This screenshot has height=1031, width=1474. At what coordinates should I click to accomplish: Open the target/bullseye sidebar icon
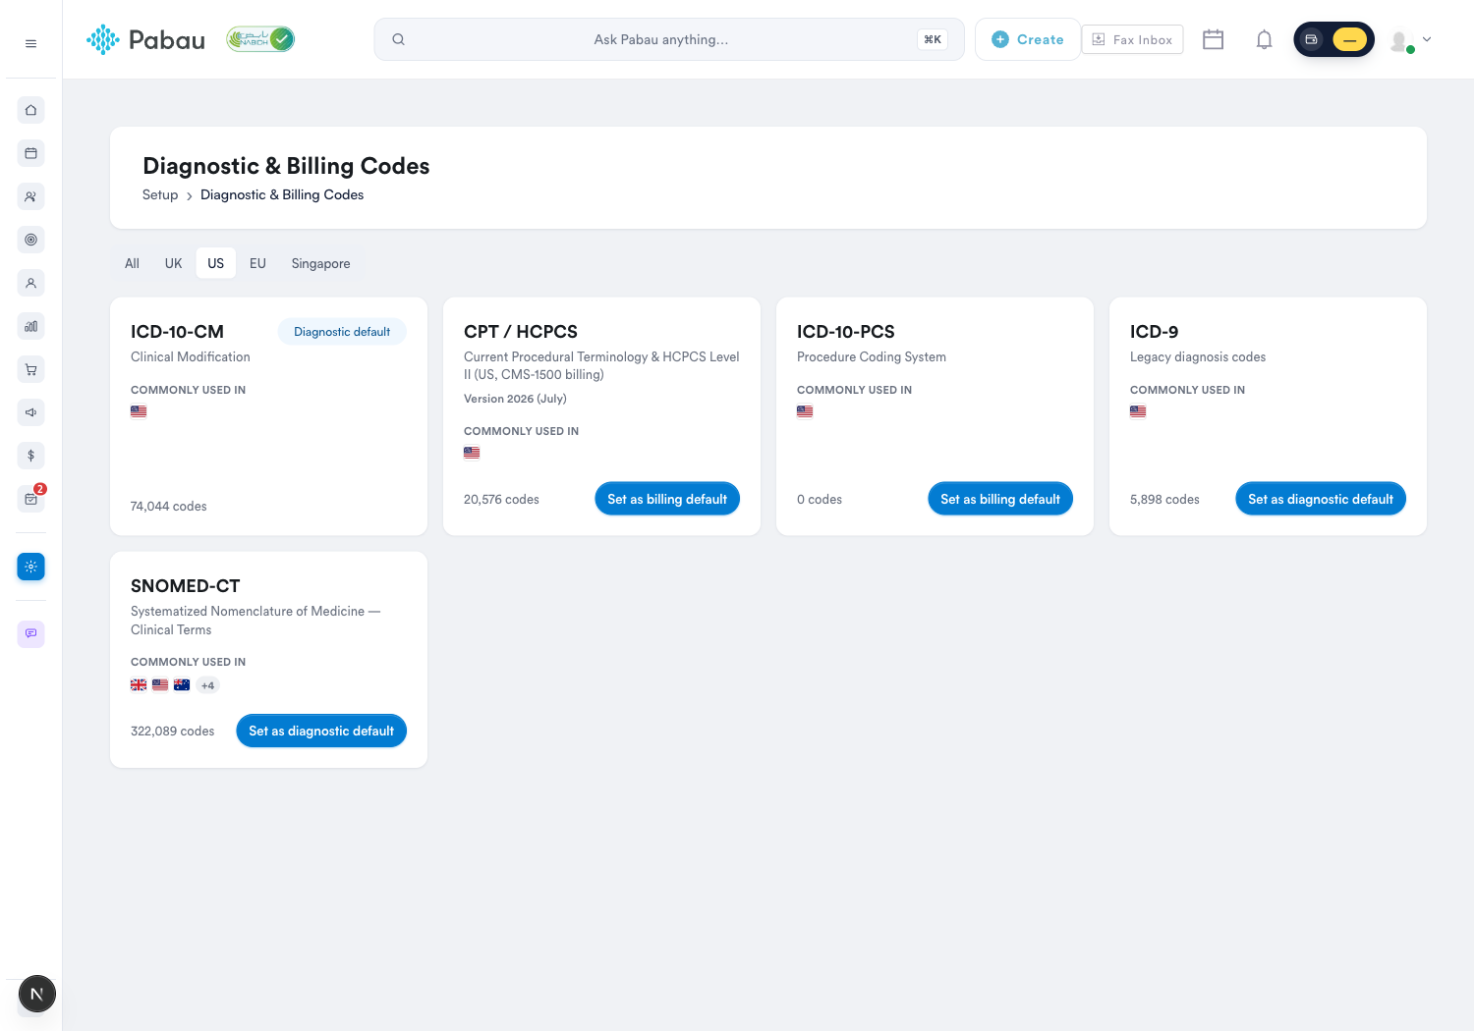[x=30, y=240]
